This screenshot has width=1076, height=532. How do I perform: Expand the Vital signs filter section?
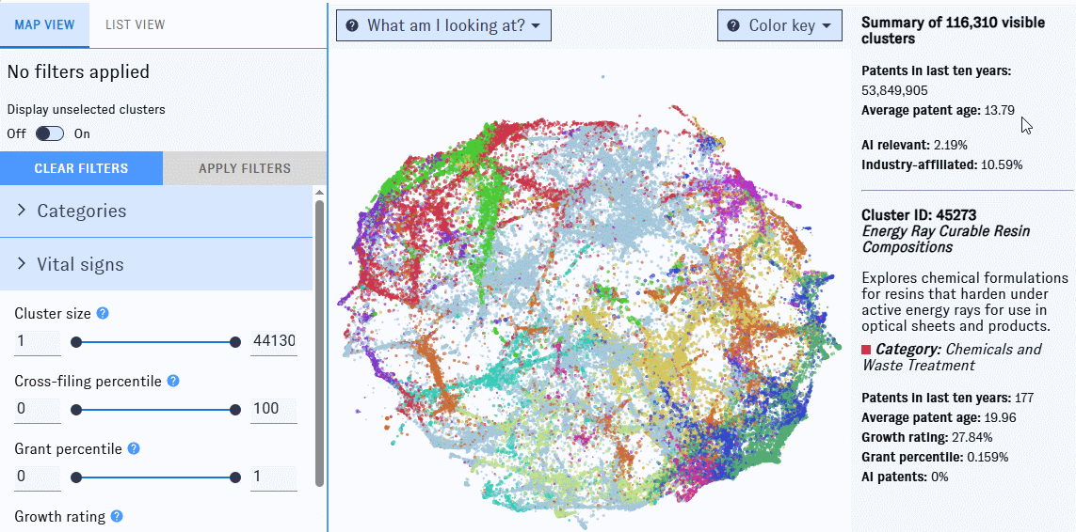tap(156, 264)
